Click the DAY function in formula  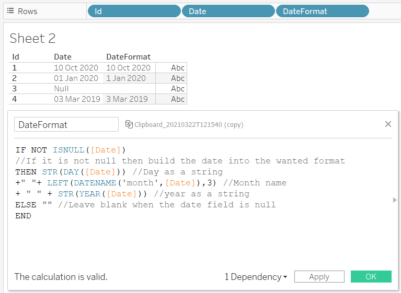click(x=71, y=172)
